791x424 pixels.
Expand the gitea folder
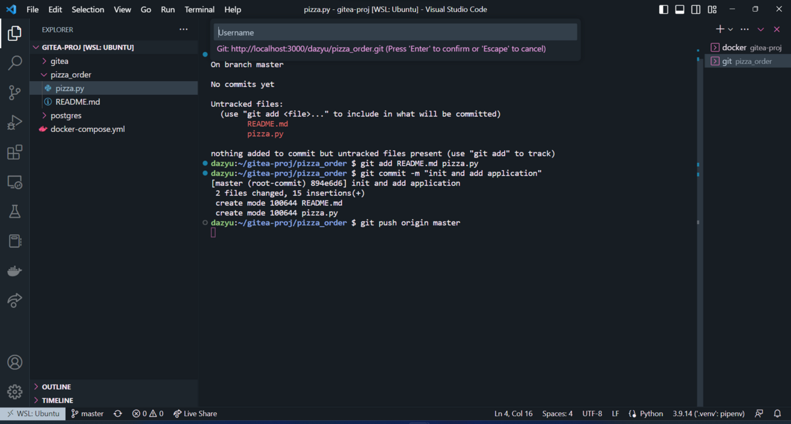pyautogui.click(x=114, y=61)
